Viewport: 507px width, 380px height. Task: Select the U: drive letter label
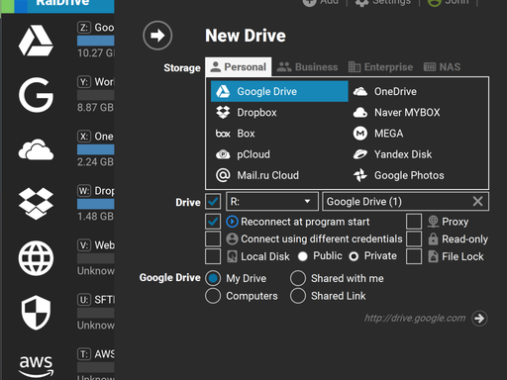84,300
